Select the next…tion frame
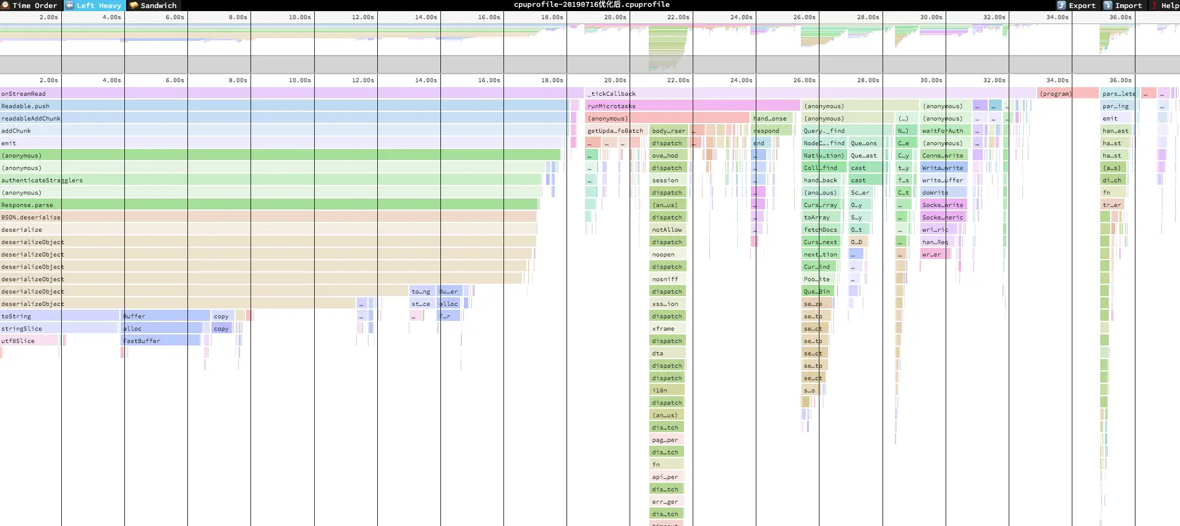 tap(821, 254)
